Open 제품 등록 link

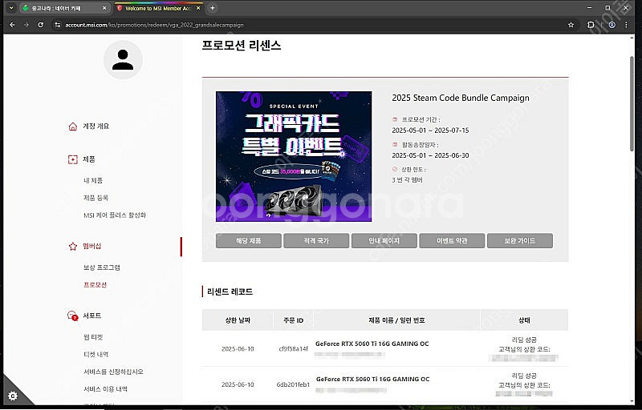(95, 198)
